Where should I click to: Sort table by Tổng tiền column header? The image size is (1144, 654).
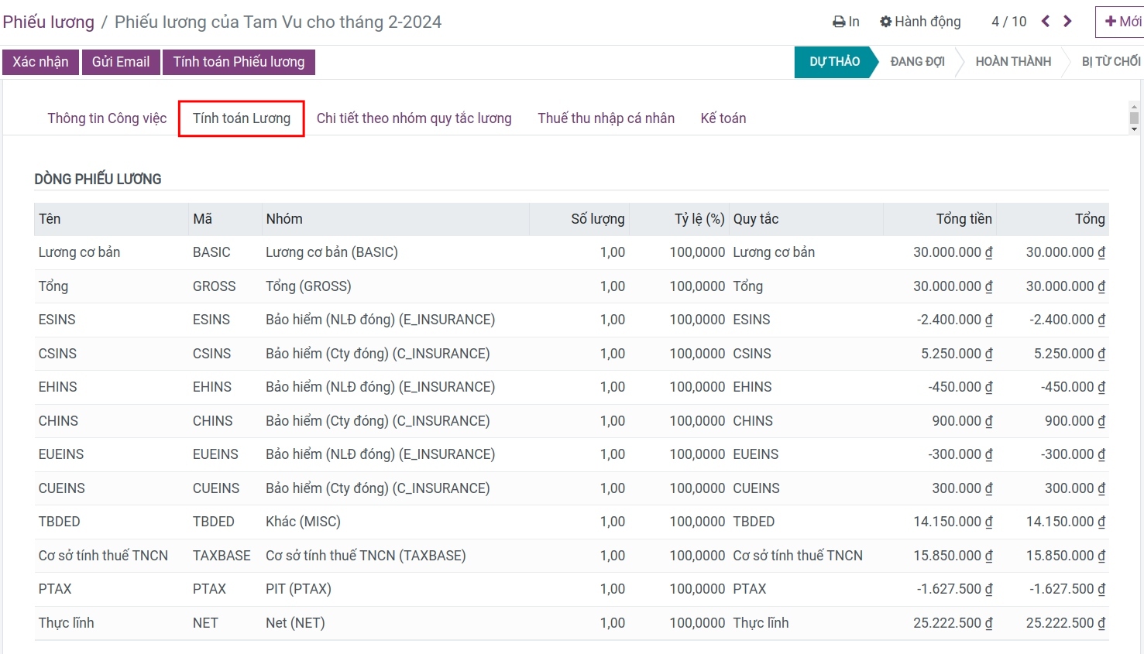(x=963, y=219)
